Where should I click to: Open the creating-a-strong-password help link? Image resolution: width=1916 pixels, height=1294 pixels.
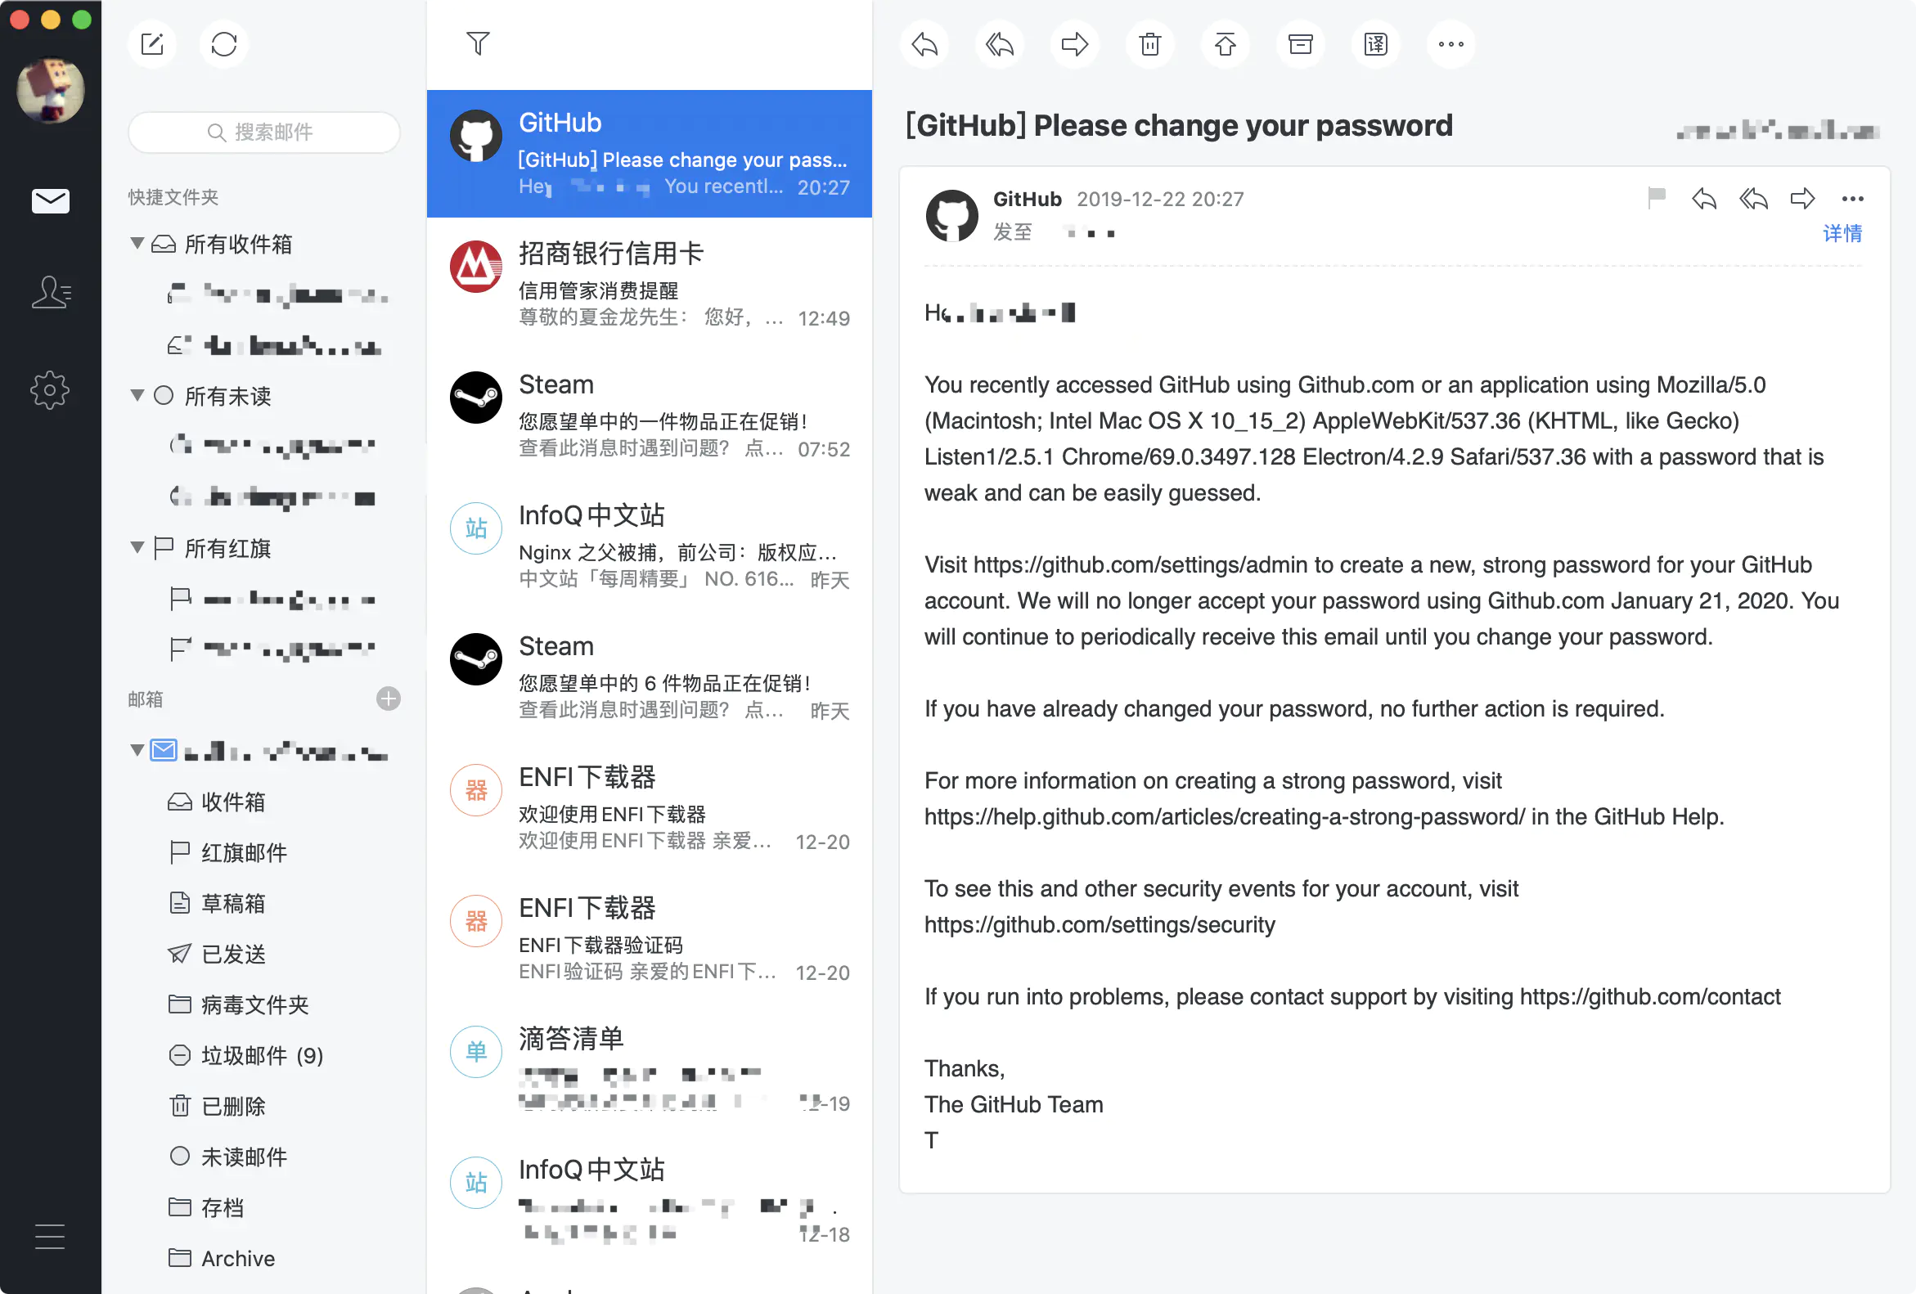pos(1225,817)
